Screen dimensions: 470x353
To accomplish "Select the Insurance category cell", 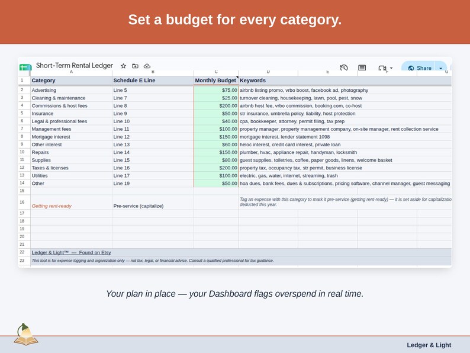I will coord(72,114).
